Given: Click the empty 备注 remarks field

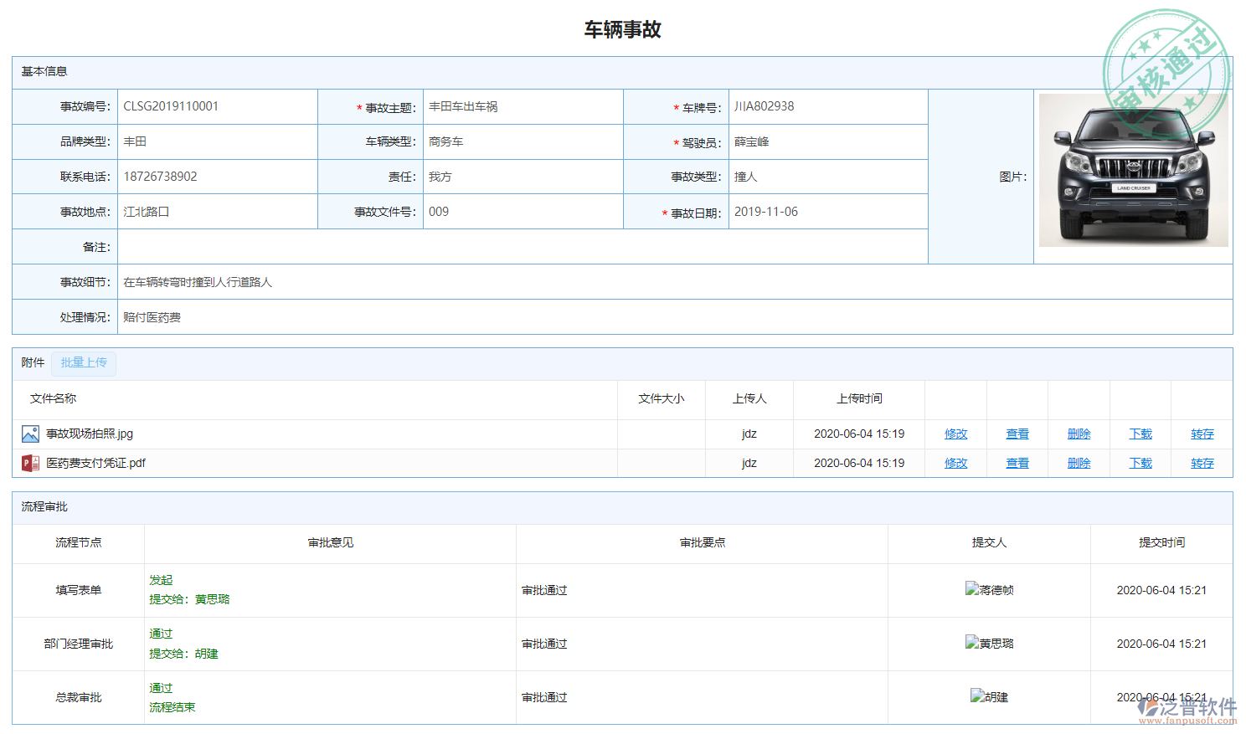Looking at the screenshot, I should tap(523, 247).
